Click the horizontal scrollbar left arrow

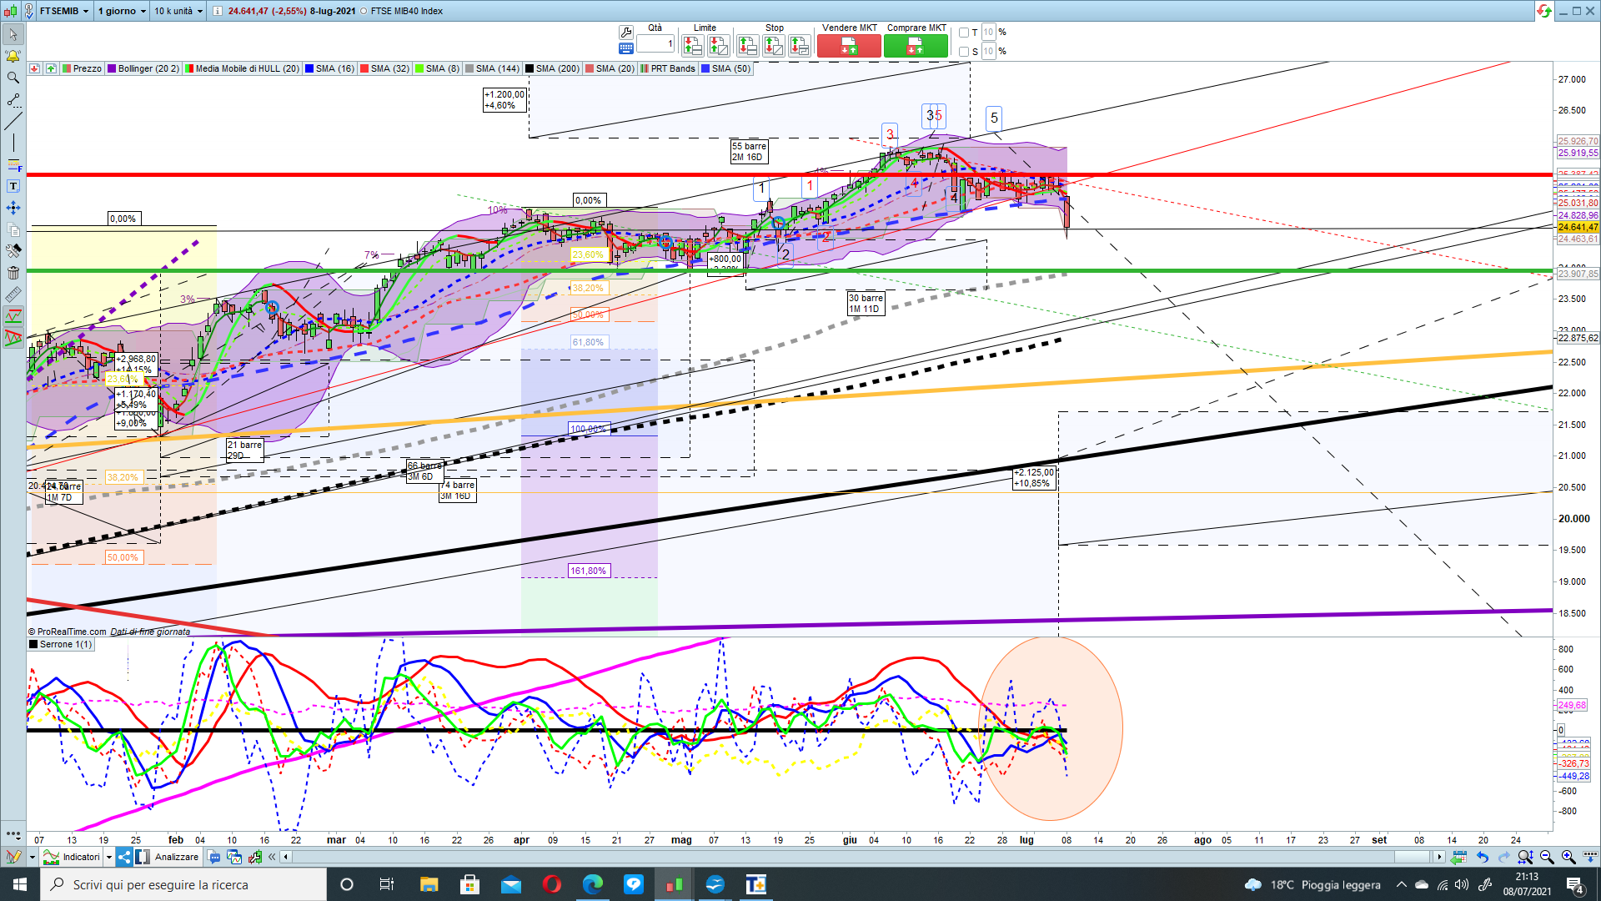(x=286, y=857)
